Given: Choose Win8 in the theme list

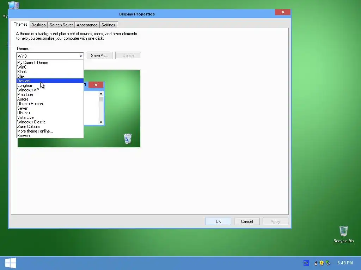Looking at the screenshot, I should (x=50, y=67).
